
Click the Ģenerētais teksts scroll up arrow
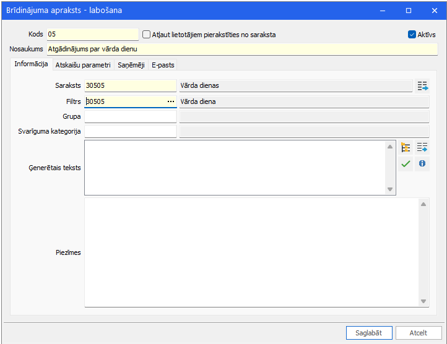[390, 147]
